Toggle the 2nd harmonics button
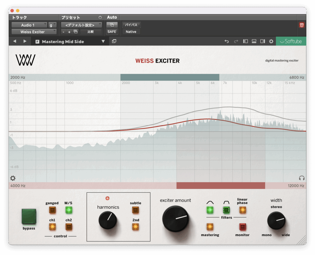 pyautogui.click(x=135, y=227)
